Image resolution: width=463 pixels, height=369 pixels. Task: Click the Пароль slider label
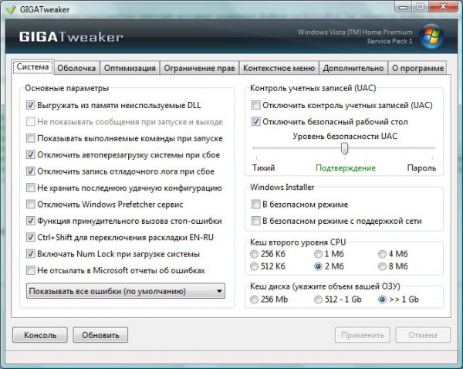421,168
